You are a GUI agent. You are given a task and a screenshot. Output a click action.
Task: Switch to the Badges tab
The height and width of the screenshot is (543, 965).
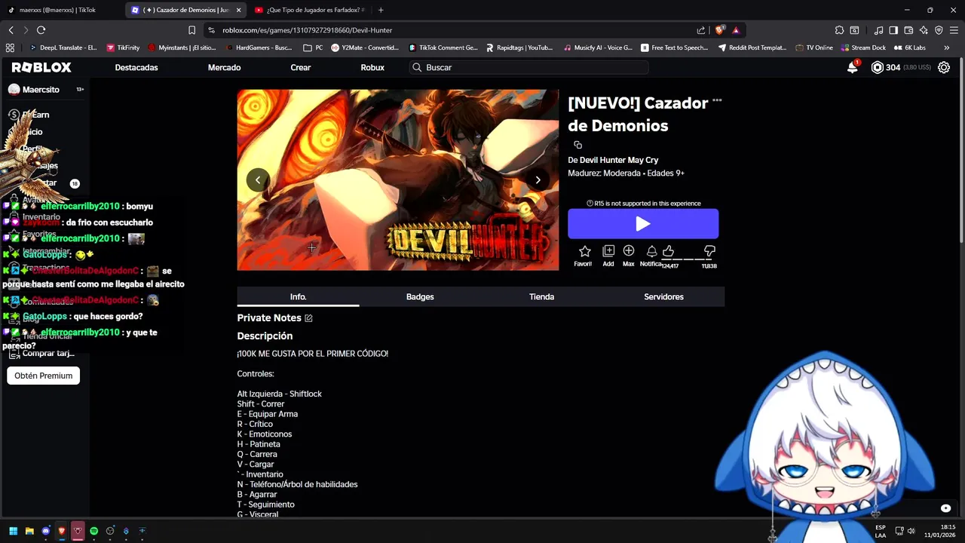[x=420, y=296]
